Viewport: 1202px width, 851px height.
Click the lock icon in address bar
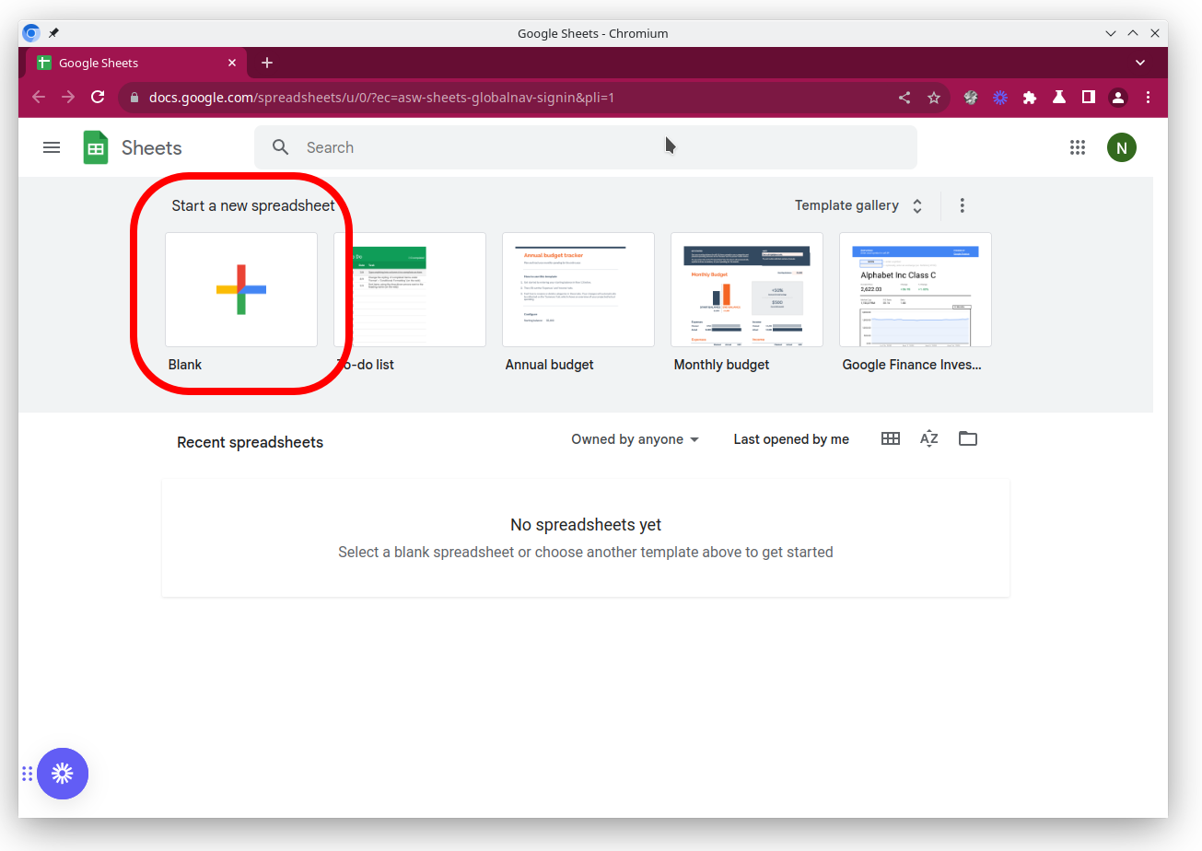[134, 98]
